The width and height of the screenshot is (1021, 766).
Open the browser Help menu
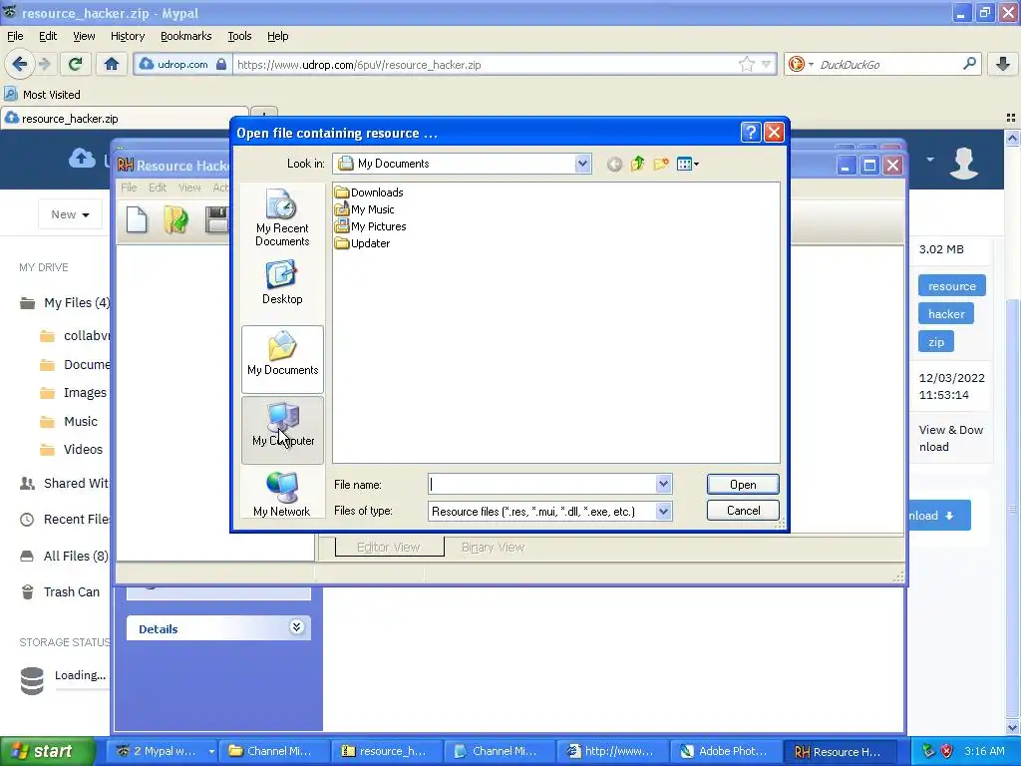coord(277,36)
